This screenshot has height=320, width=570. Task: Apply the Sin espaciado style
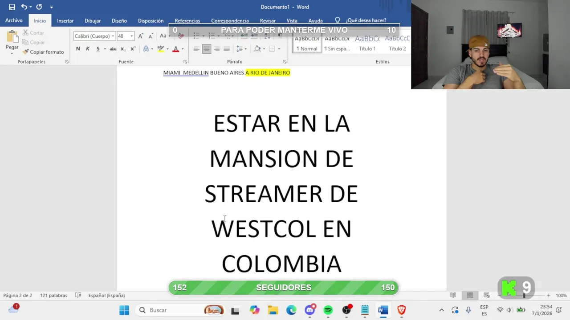pos(337,44)
